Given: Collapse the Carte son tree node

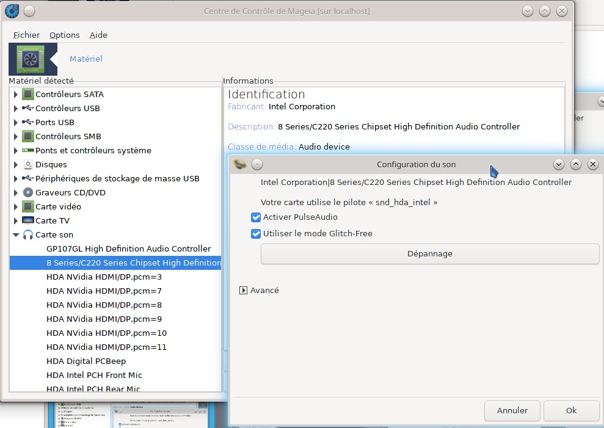Looking at the screenshot, I should tap(15, 234).
